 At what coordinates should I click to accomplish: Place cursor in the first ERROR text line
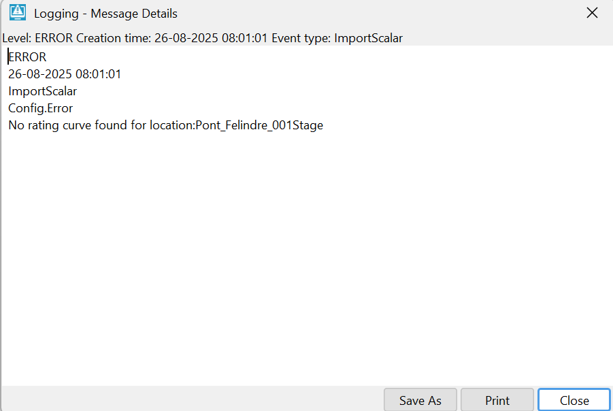coord(27,57)
